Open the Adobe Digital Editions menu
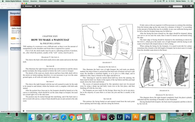 click(x=13, y=1)
